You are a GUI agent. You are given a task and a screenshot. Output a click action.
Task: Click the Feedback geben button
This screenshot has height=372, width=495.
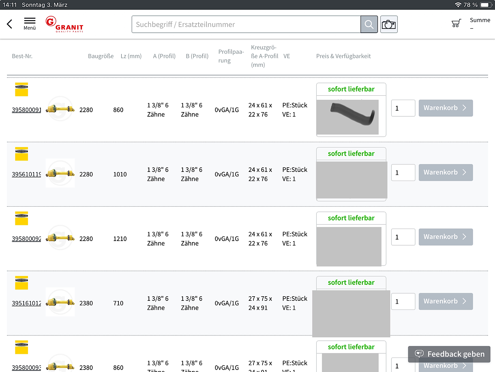[x=449, y=354]
